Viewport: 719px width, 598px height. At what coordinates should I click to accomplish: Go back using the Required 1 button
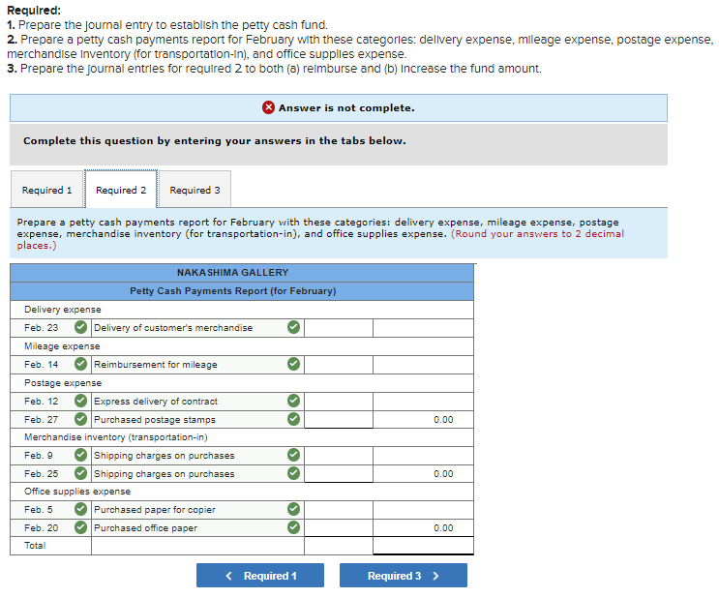tap(260, 576)
